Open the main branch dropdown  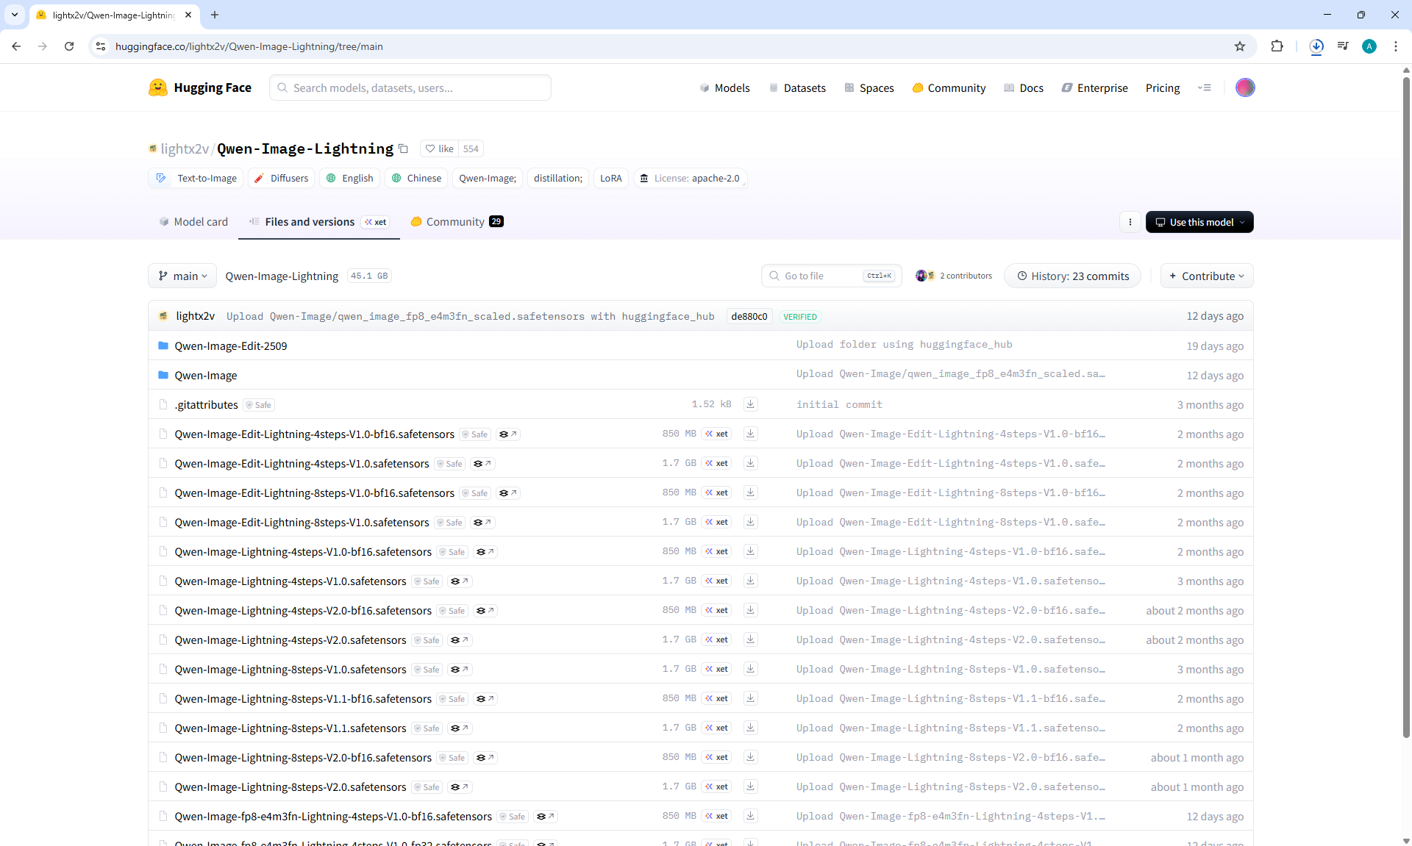coord(182,276)
